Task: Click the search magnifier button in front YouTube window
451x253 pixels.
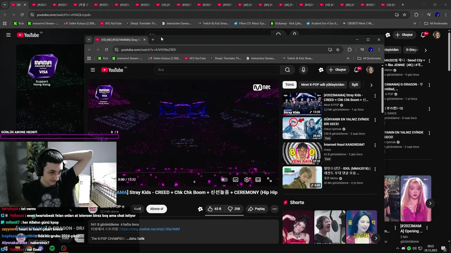Action: pos(288,70)
